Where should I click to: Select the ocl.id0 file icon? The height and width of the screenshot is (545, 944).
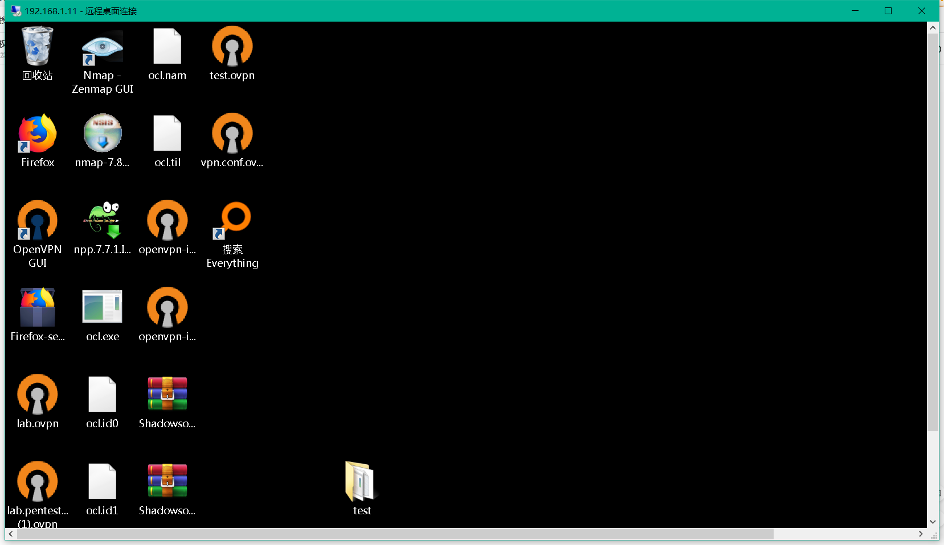(x=103, y=394)
